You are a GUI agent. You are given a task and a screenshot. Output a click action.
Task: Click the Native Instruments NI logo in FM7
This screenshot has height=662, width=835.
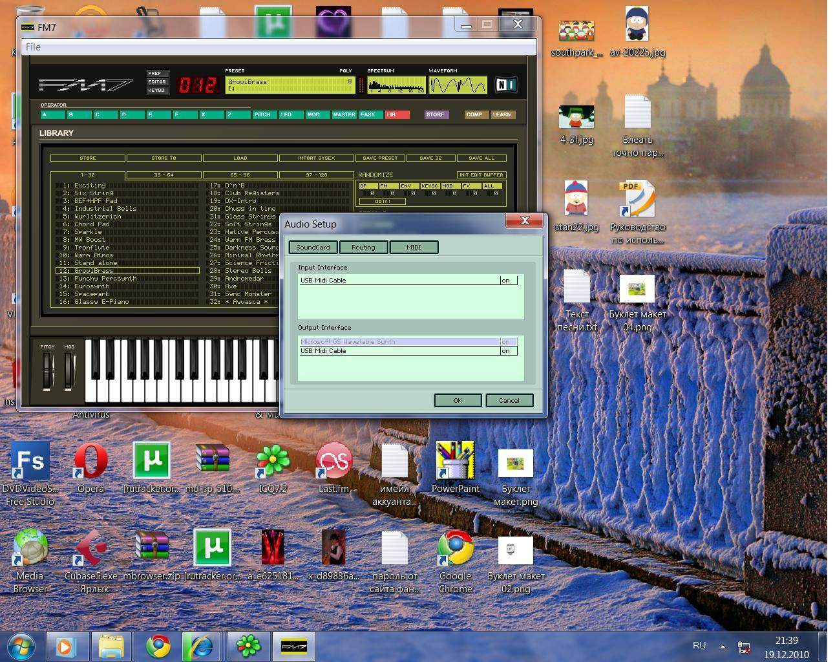pos(505,84)
